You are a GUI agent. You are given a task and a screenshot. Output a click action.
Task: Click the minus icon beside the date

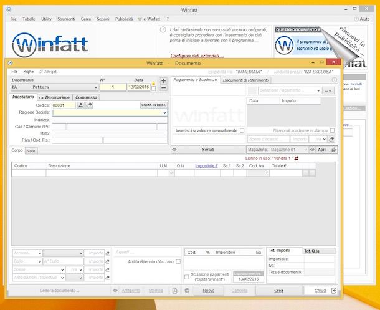[x=164, y=88]
